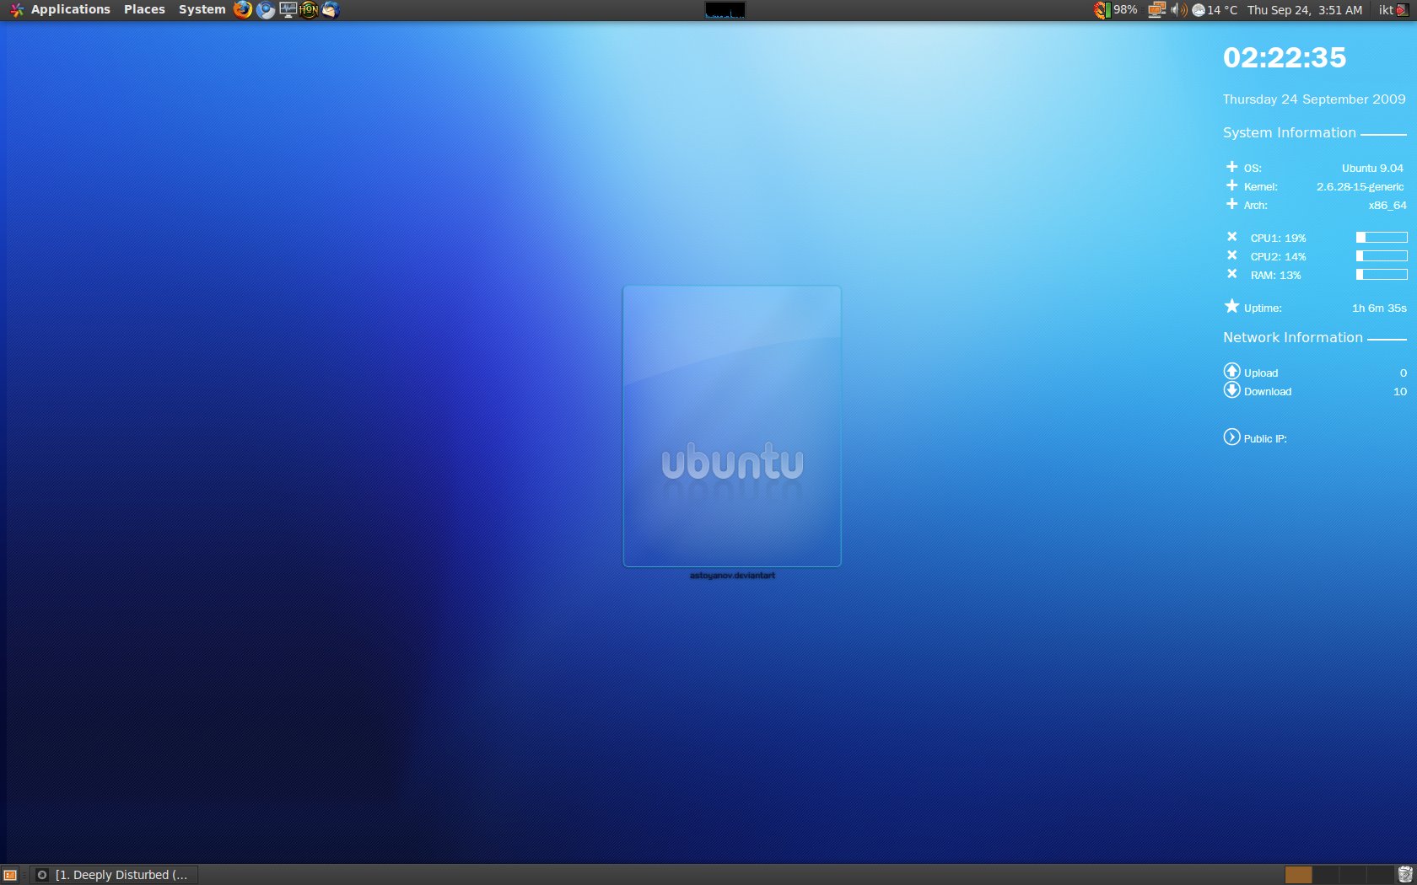Launch Firefox from the top panel

coord(243,10)
